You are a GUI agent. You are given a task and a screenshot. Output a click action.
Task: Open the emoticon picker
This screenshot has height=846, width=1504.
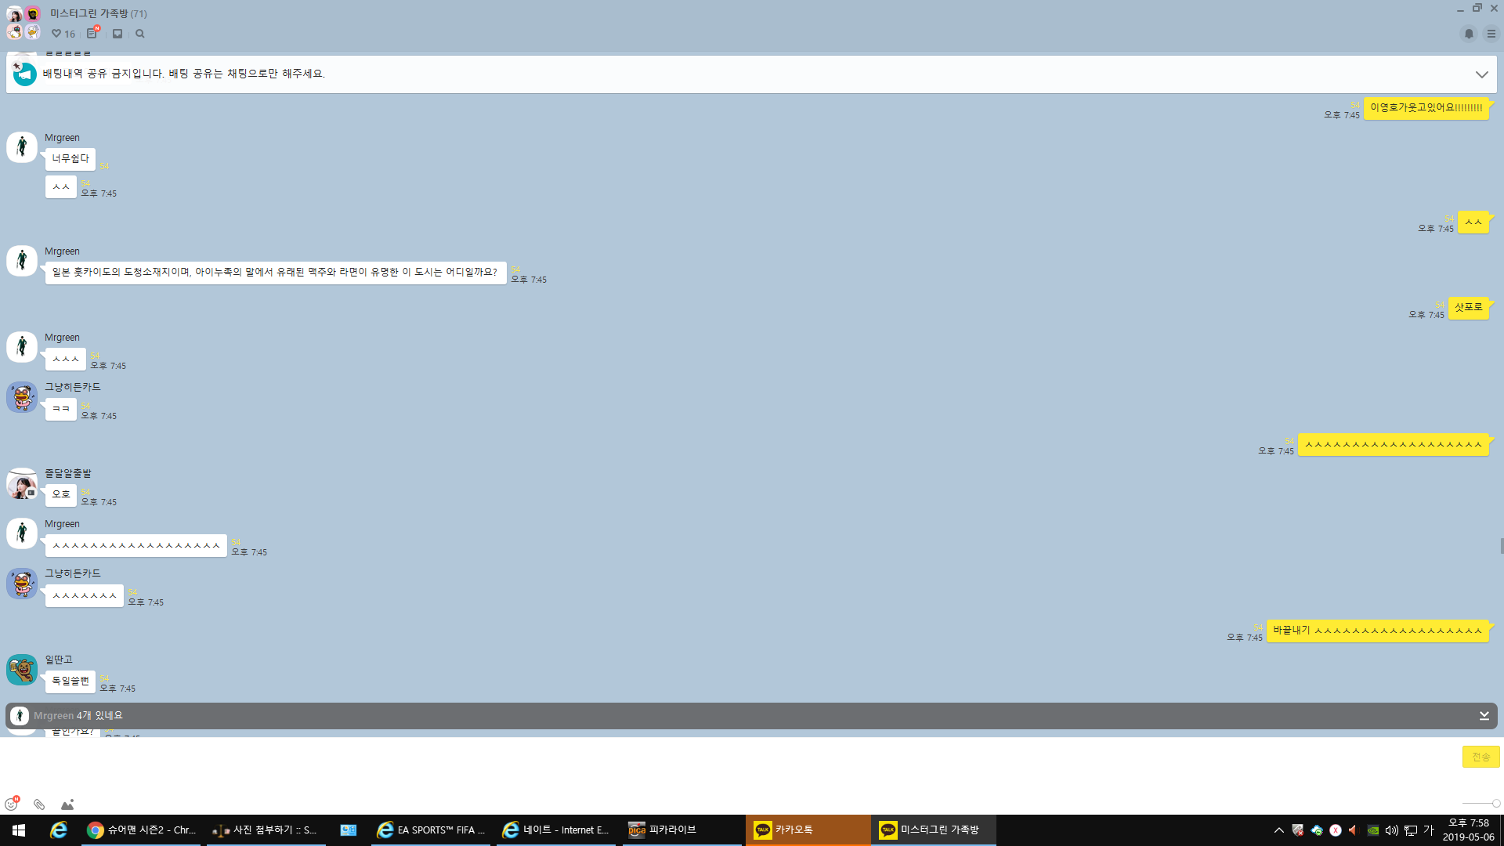11,804
